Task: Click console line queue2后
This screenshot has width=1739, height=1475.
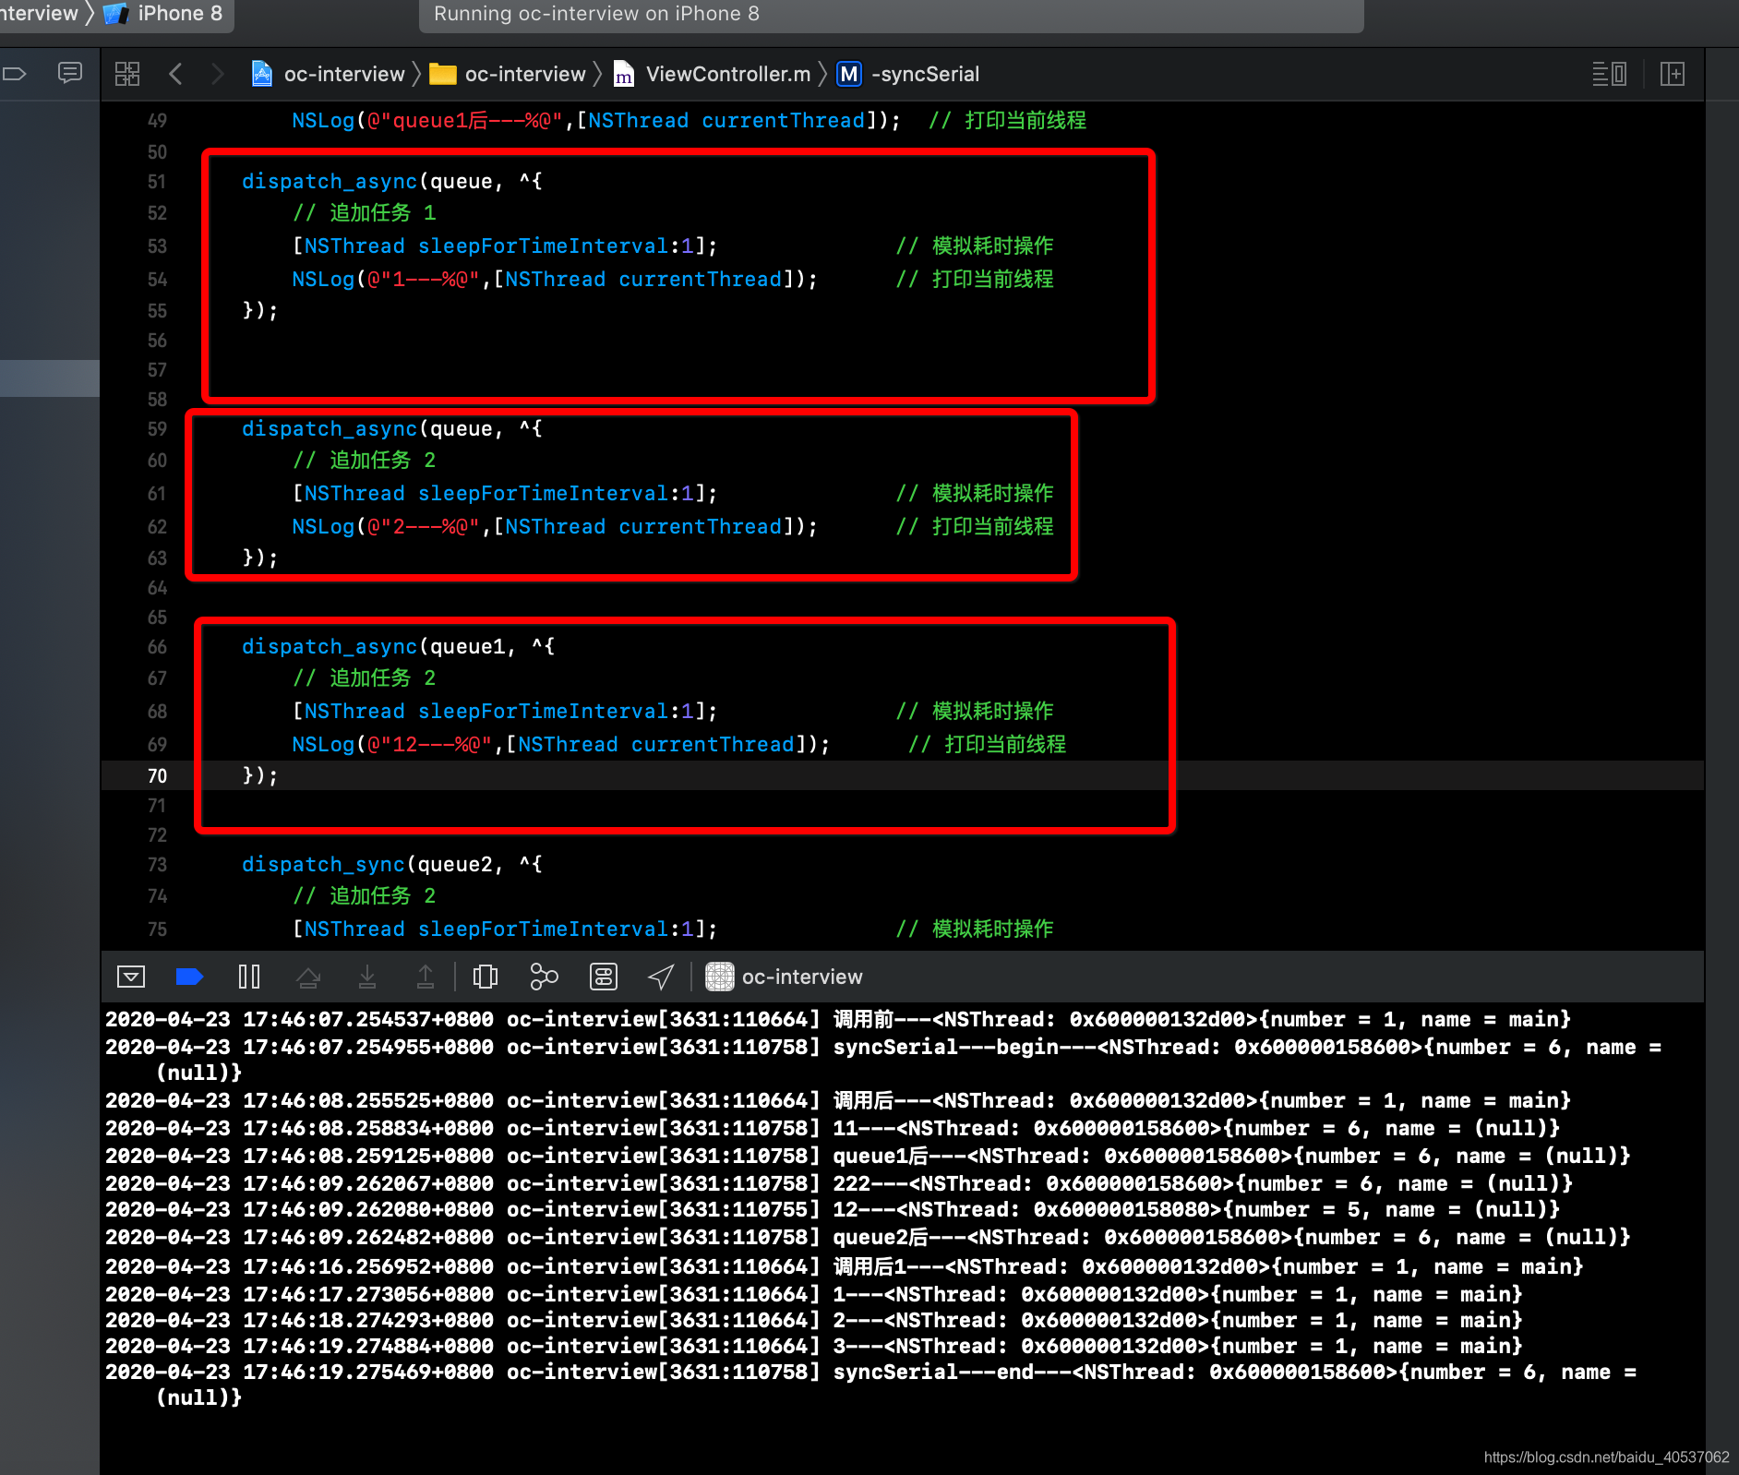Action: pyautogui.click(x=868, y=1237)
